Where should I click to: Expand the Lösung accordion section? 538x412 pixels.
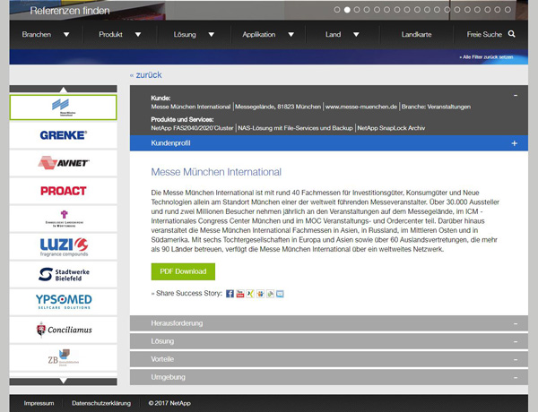coord(329,341)
